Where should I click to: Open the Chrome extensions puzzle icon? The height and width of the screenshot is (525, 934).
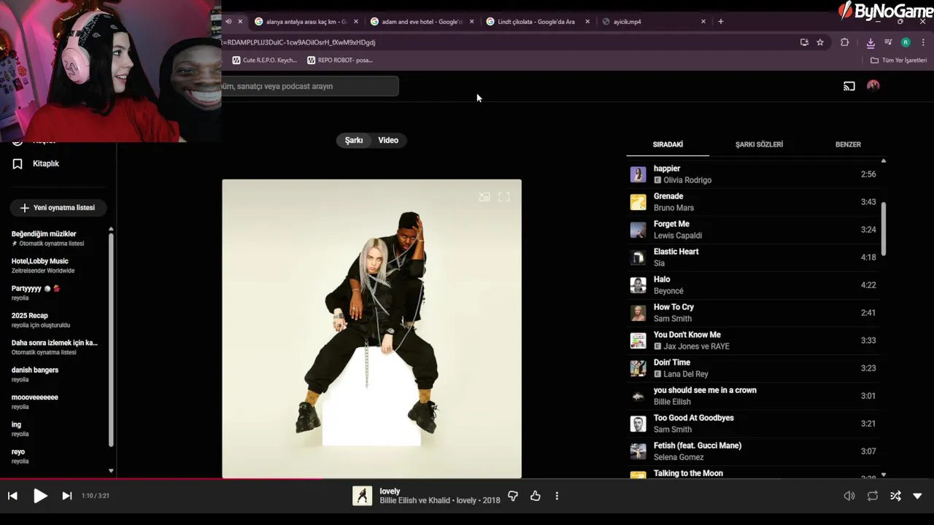click(x=845, y=42)
